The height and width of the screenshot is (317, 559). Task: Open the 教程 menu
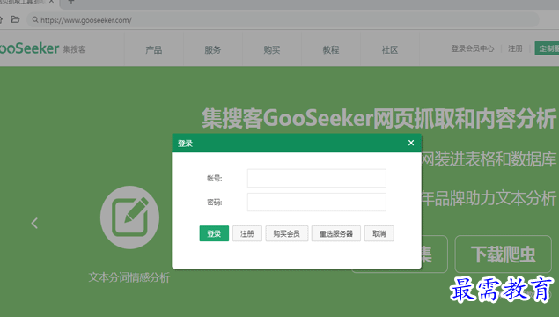coord(331,49)
